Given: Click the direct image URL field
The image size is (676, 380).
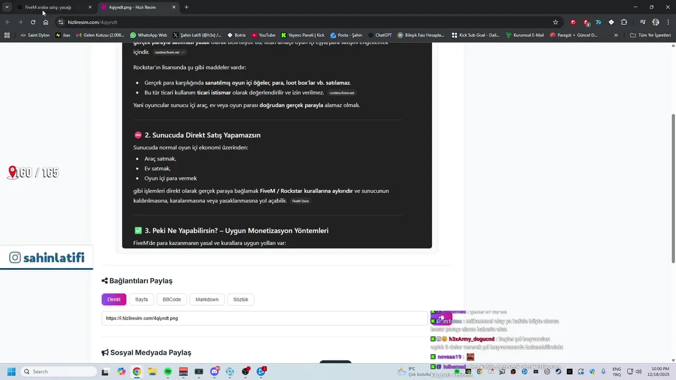Looking at the screenshot, I should (x=264, y=318).
